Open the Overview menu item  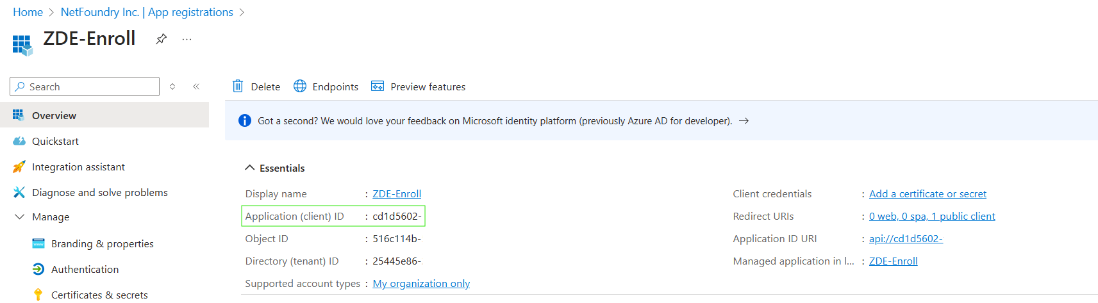(x=104, y=115)
